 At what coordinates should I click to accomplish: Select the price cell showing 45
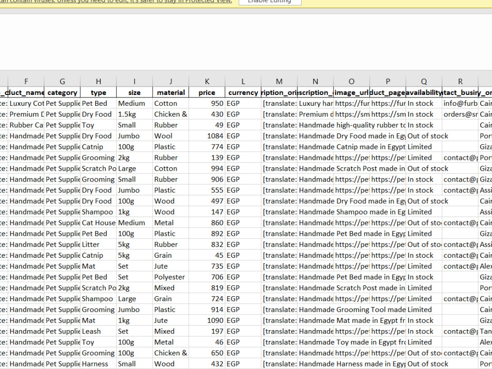click(207, 255)
